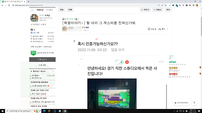Click the red N new-comment badge

[x=127, y=62]
